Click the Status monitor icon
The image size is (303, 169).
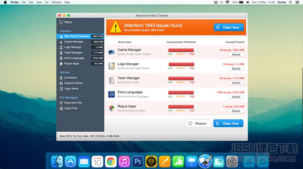61,22
